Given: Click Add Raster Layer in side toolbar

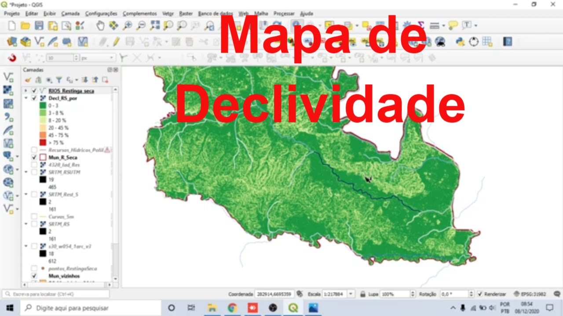Looking at the screenshot, I should 8,90.
